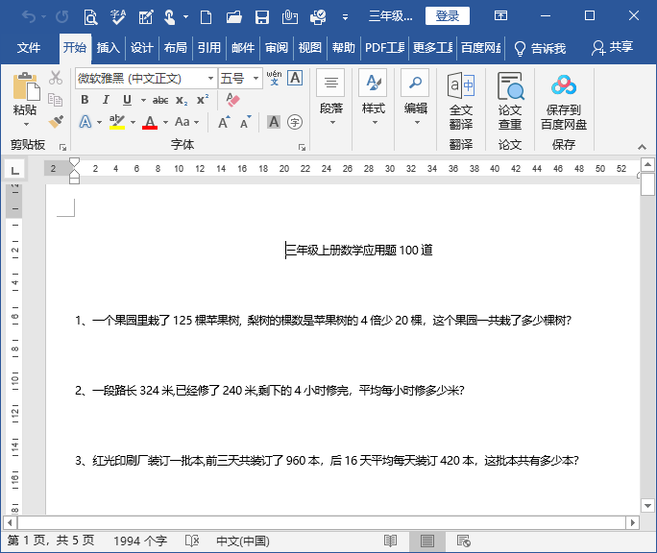Image resolution: width=657 pixels, height=553 pixels.
Task: Apply yellow text highlight color
Action: pos(117,122)
